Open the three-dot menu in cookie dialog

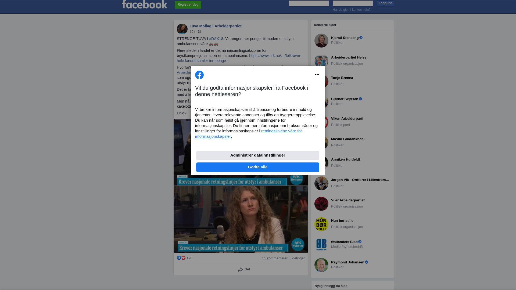click(x=317, y=75)
